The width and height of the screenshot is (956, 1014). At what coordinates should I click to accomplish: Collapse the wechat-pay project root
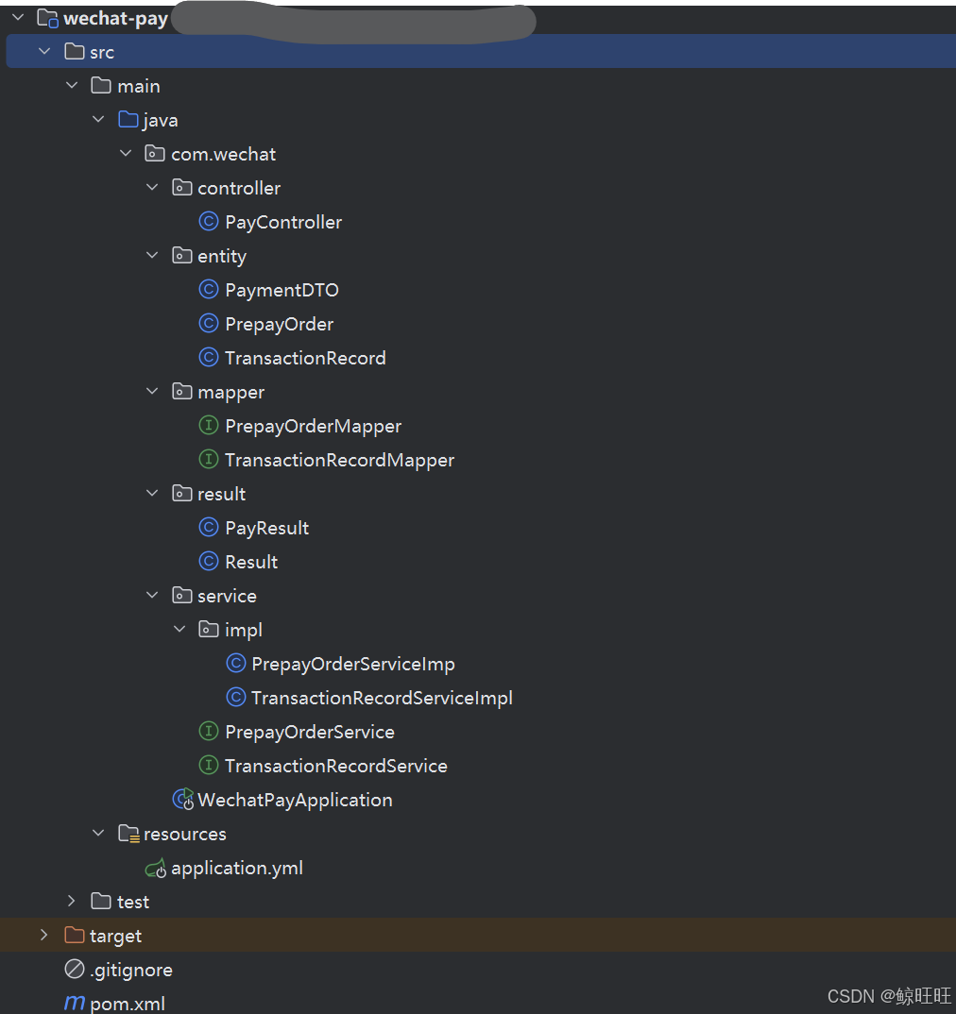(18, 17)
